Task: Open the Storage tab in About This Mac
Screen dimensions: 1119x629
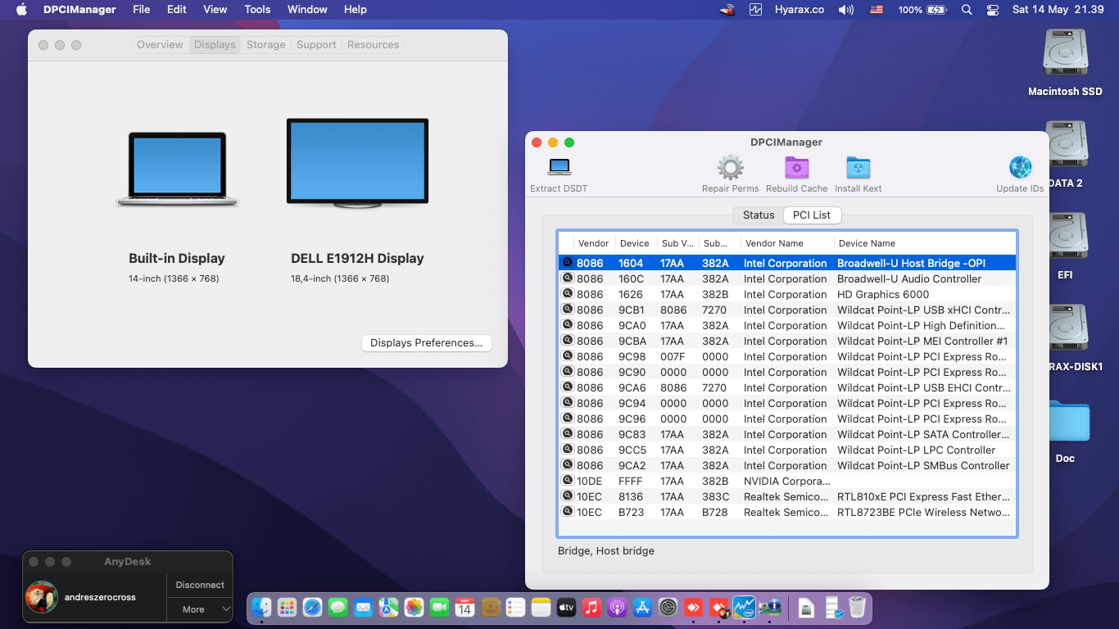Action: point(266,45)
